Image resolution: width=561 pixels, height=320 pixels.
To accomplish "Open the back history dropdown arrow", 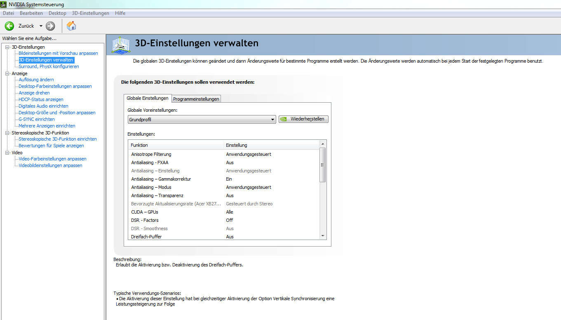I will coord(41,26).
